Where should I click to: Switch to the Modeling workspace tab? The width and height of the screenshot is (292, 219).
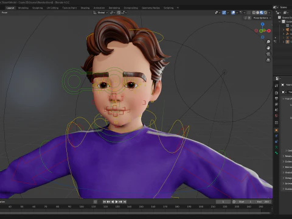coord(23,8)
